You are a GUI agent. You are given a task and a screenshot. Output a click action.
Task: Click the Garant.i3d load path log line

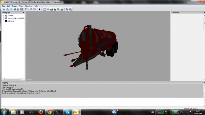click(29, 91)
